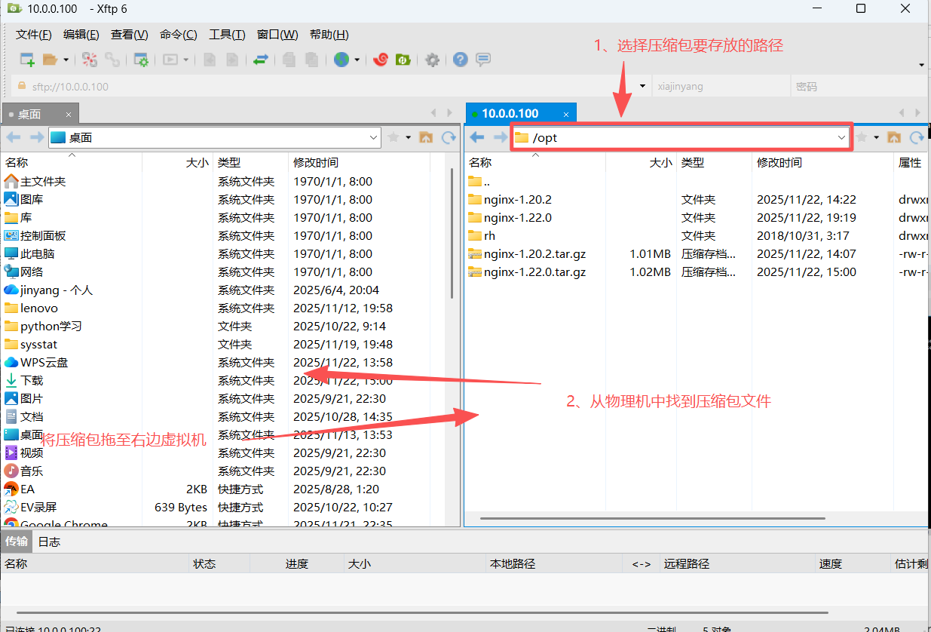Go back in local desktop pane
The height and width of the screenshot is (632, 931).
pos(14,137)
